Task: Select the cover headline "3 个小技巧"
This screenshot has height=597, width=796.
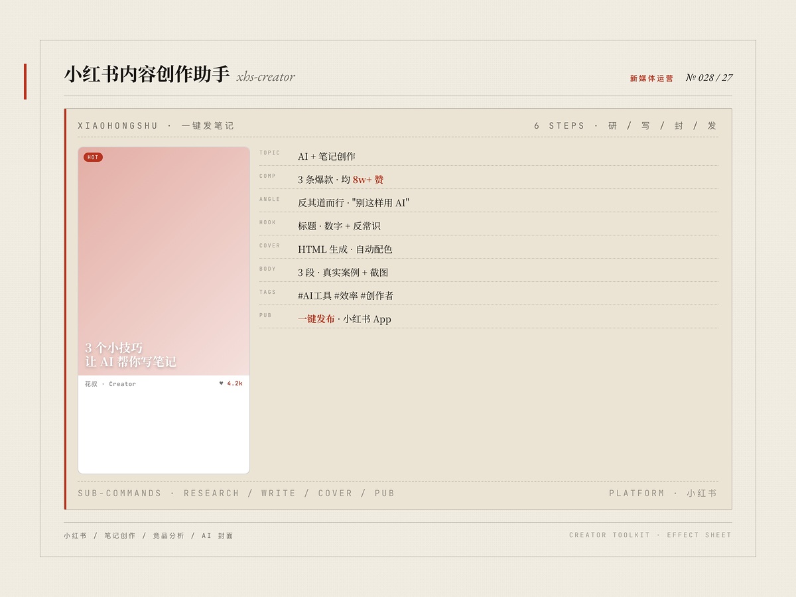Action: (114, 348)
